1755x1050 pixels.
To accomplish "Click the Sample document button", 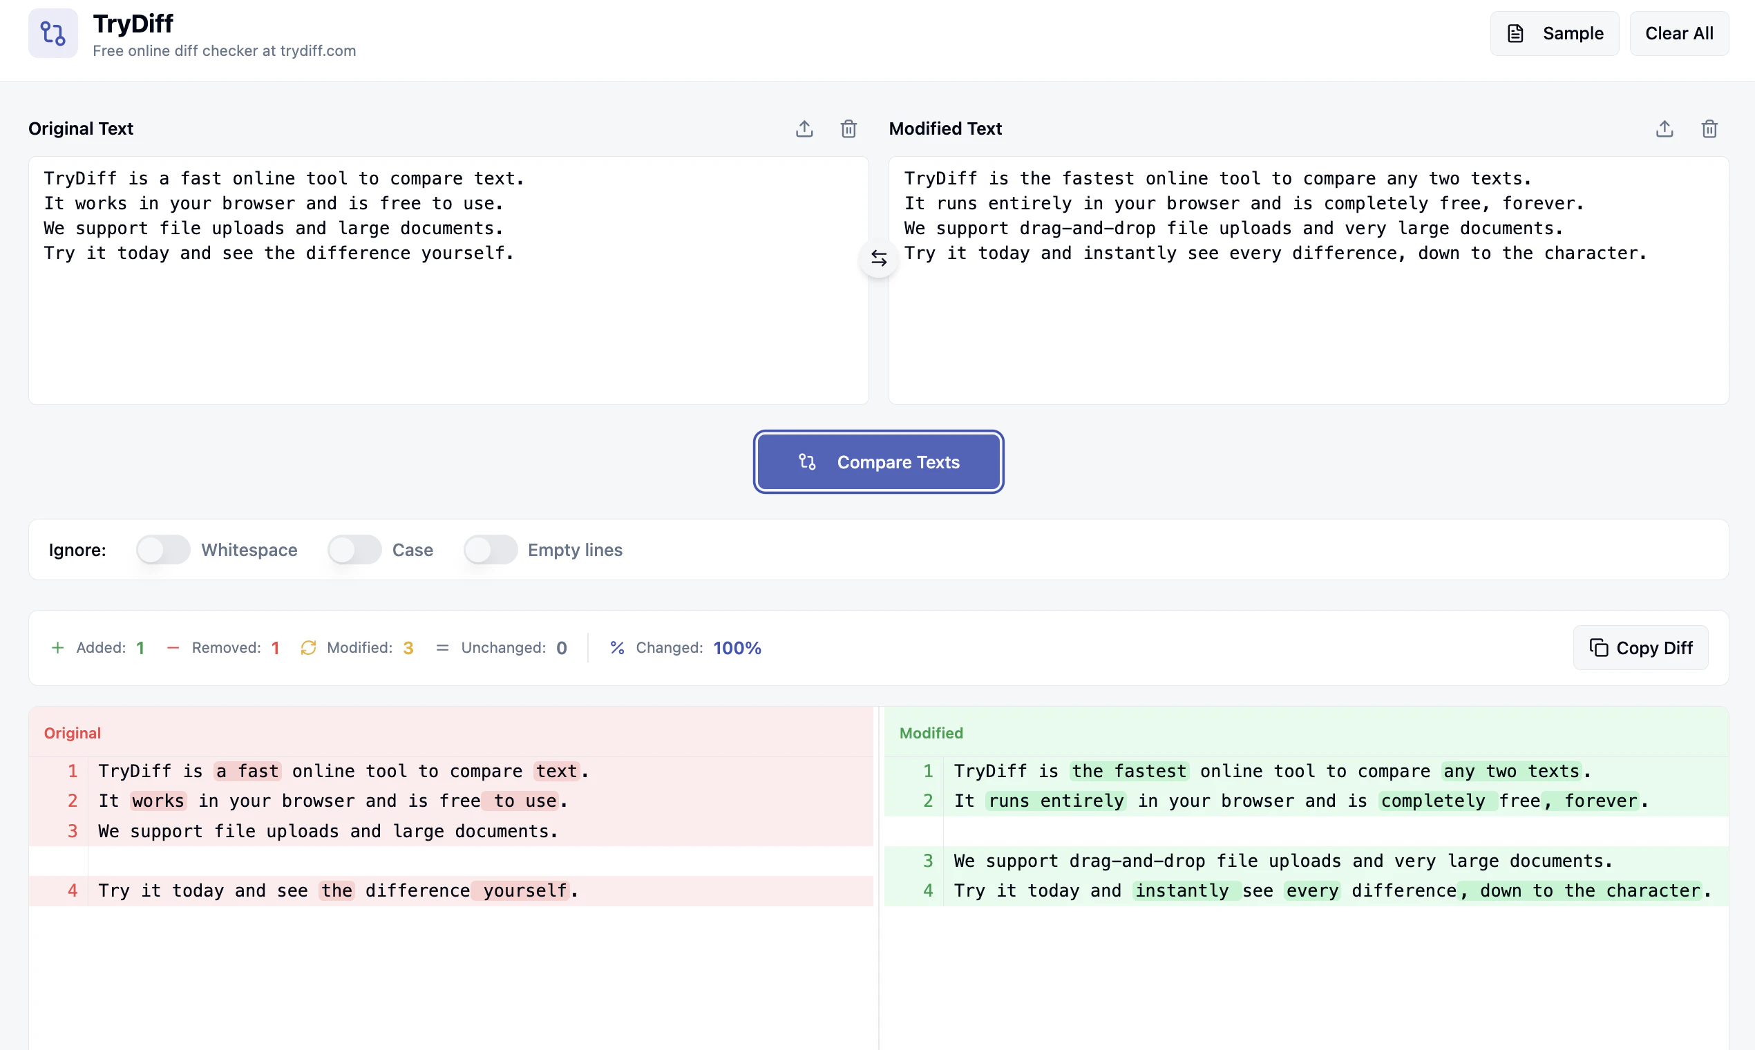I will click(x=1554, y=33).
